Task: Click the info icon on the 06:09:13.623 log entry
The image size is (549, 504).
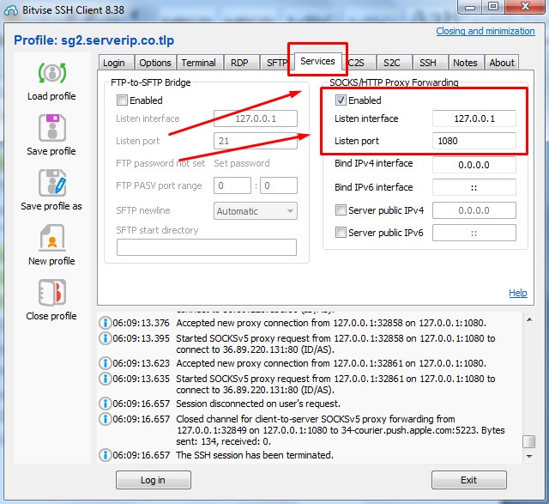Action: pyautogui.click(x=105, y=362)
